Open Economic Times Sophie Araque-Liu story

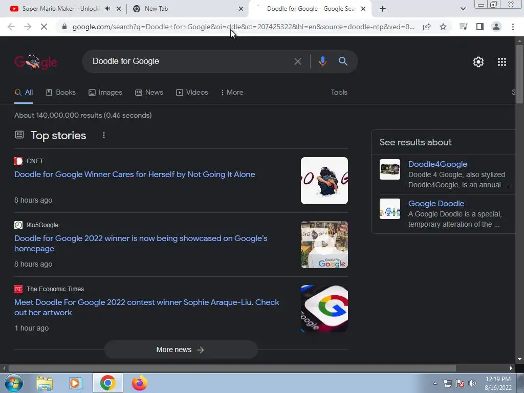(x=147, y=308)
